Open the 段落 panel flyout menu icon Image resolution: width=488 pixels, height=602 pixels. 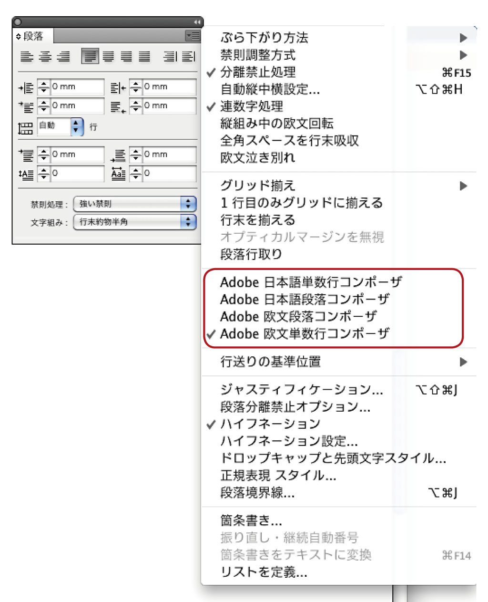193,36
